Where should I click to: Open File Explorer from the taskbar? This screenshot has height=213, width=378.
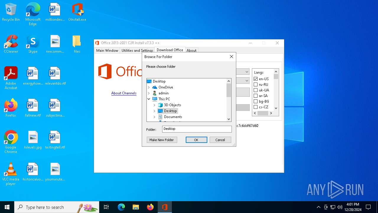tap(136, 207)
